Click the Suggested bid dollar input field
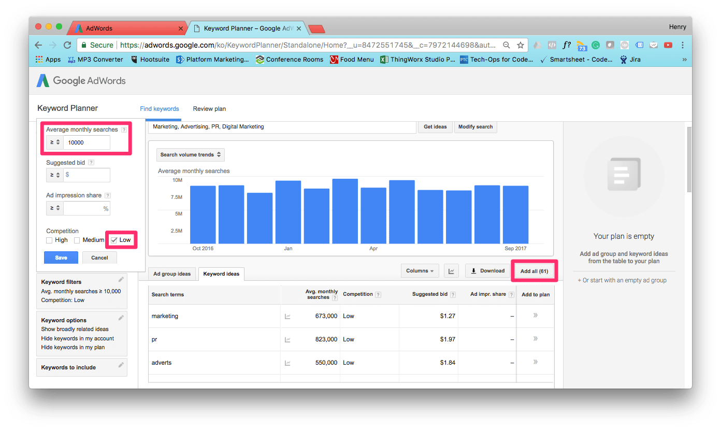 (86, 175)
